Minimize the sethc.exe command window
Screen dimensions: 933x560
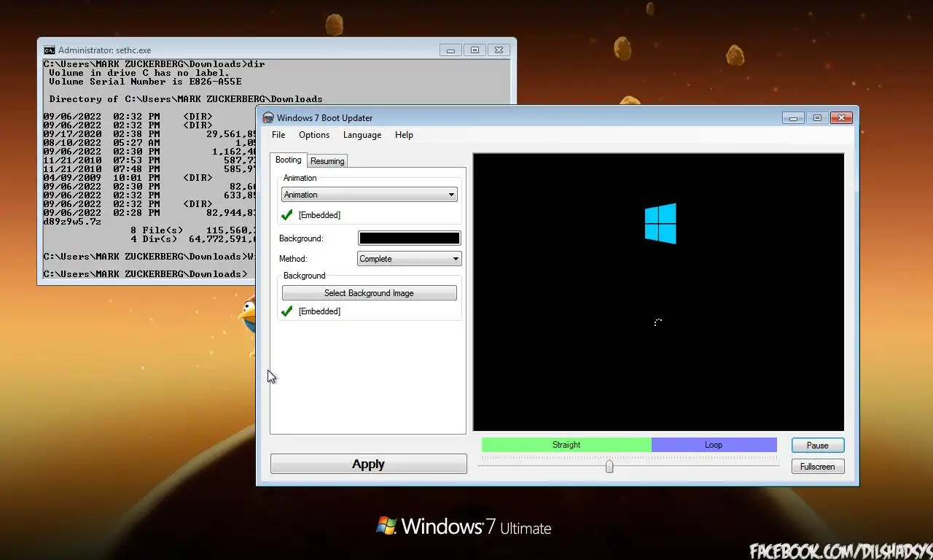click(x=450, y=50)
